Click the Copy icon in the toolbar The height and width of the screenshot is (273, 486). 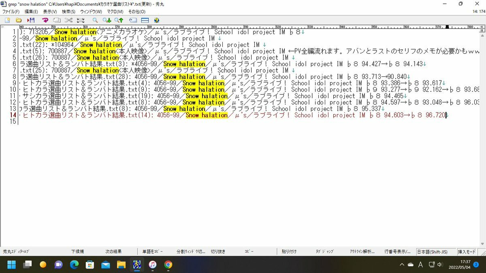[x=57, y=20]
